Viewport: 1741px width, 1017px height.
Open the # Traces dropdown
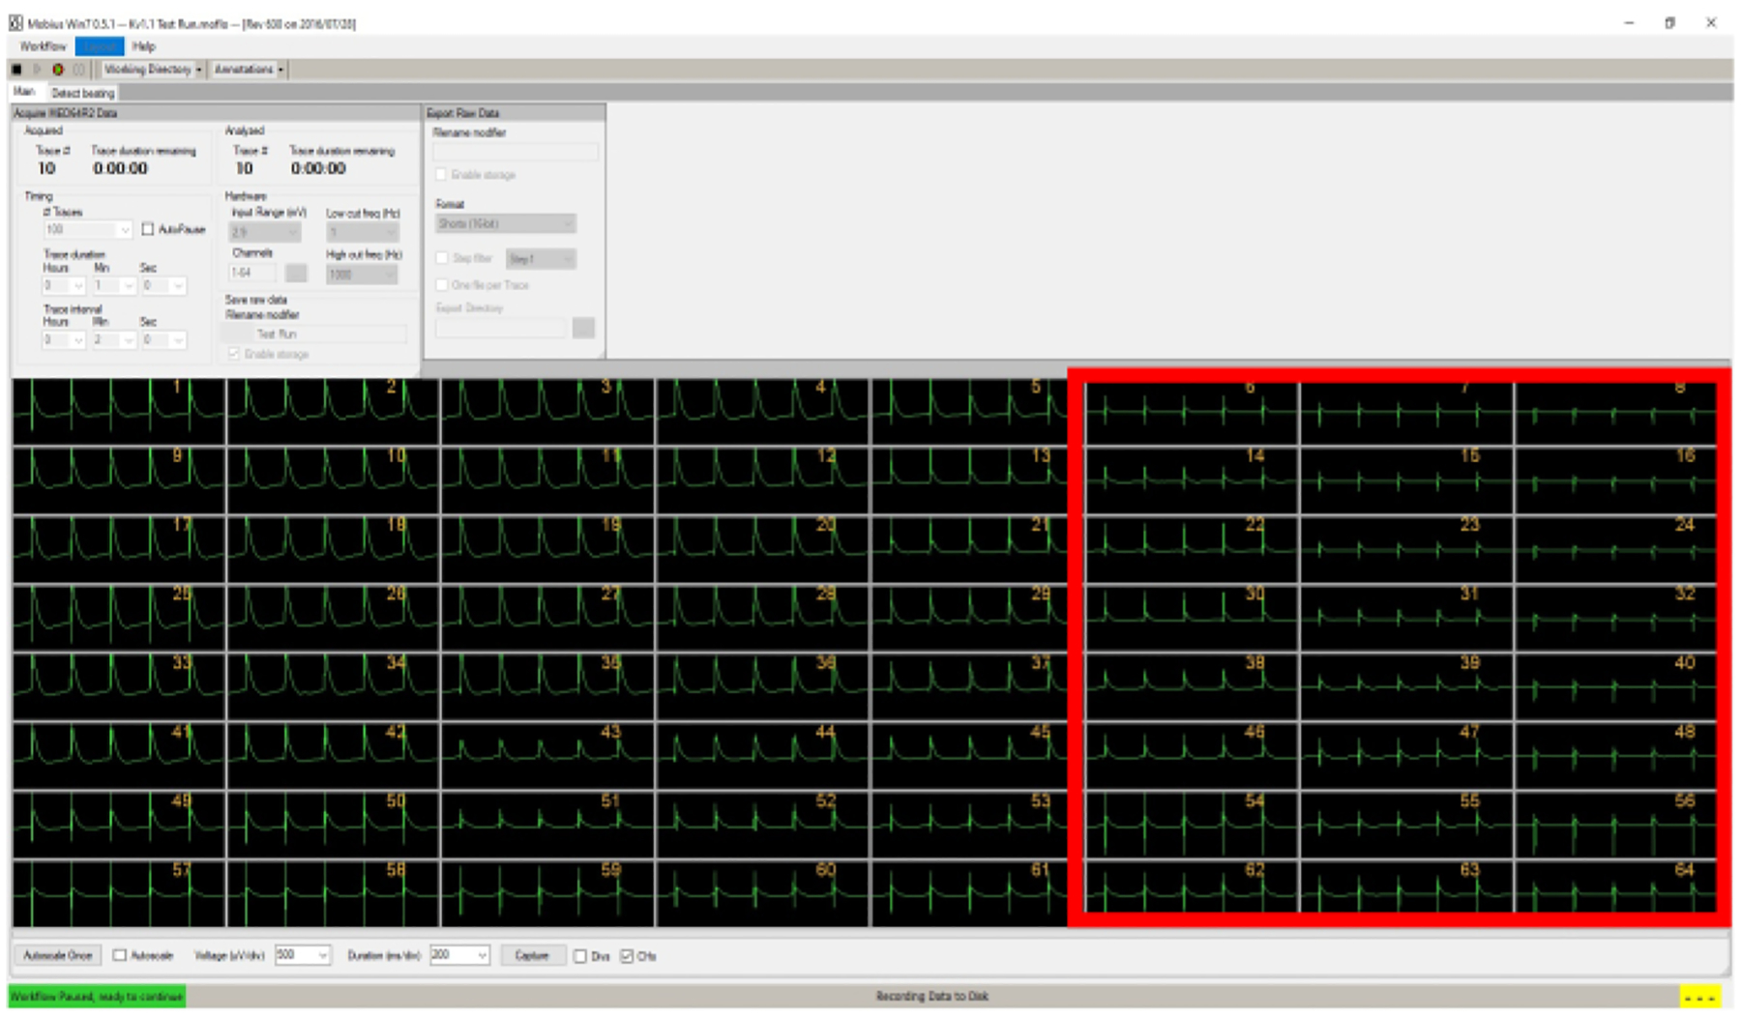point(124,230)
